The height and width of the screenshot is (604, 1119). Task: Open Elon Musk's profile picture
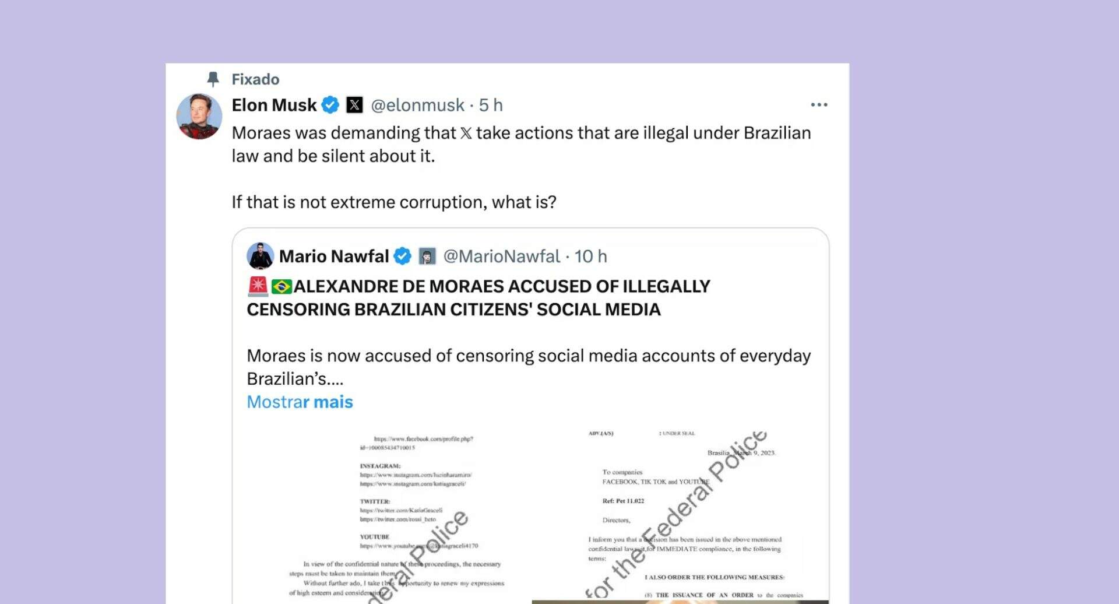click(x=199, y=117)
